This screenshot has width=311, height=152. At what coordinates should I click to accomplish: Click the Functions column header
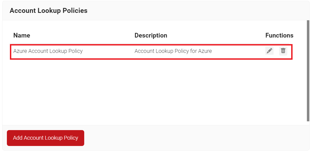[279, 35]
